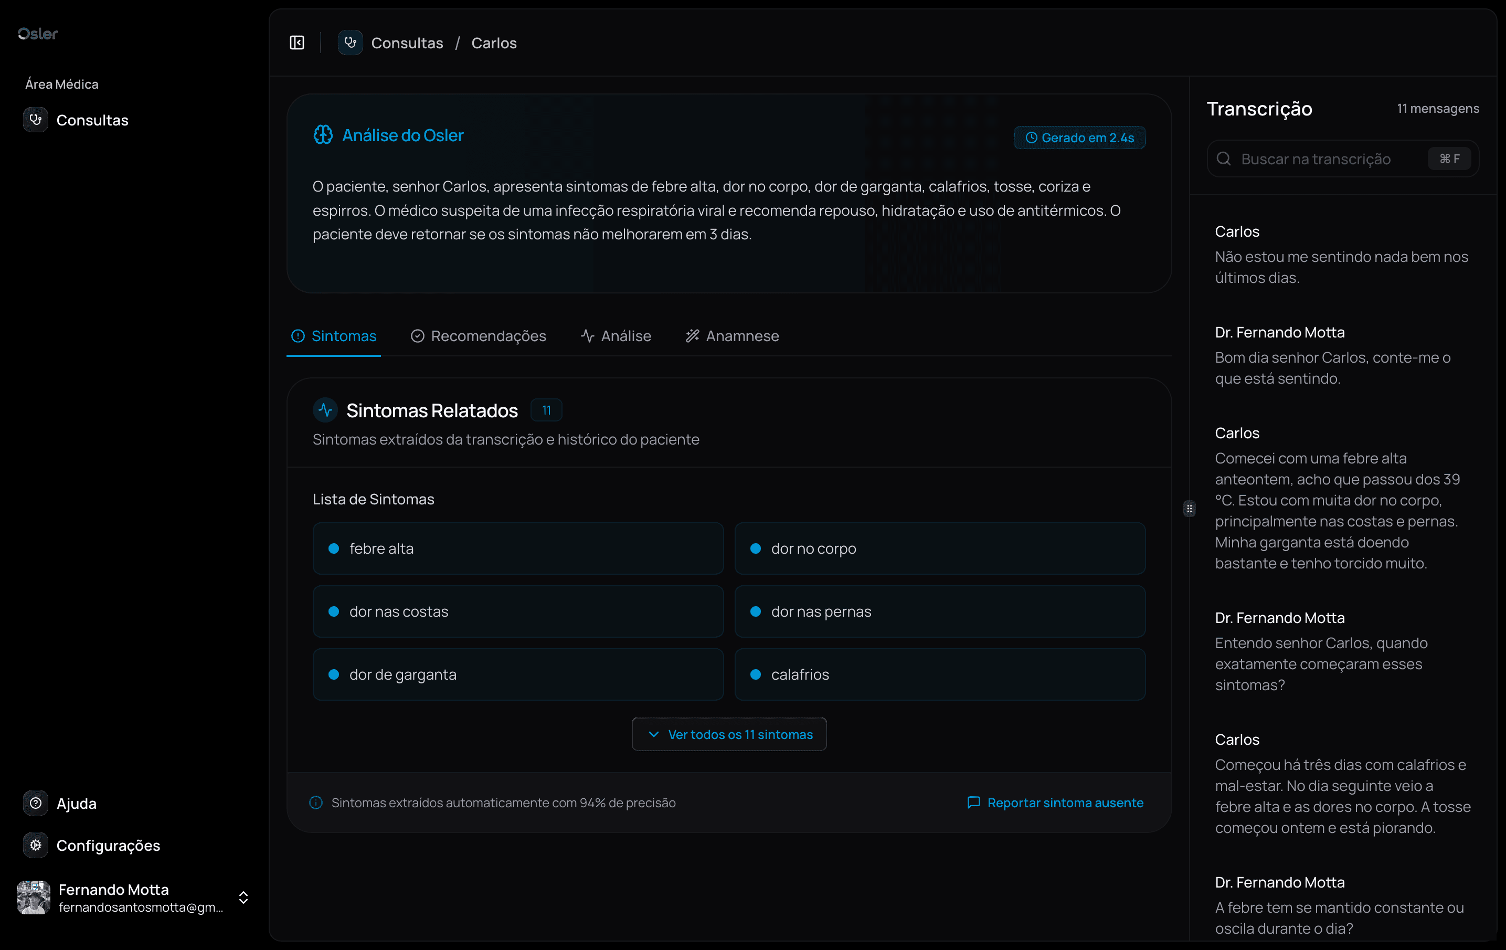
Task: Open the Fernando Motta account switcher chevron
Action: pos(243,898)
